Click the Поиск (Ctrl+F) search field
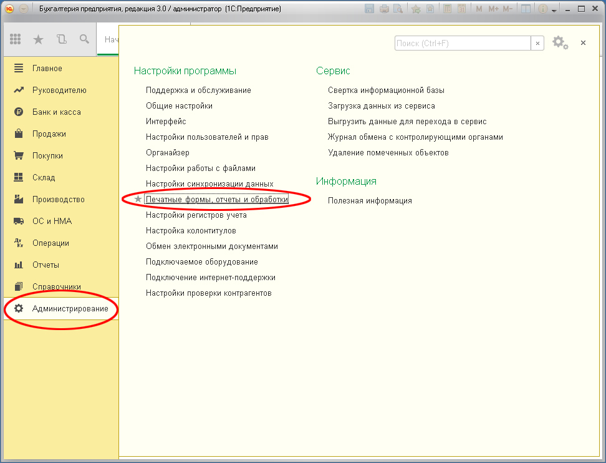This screenshot has width=606, height=463. tap(462, 43)
